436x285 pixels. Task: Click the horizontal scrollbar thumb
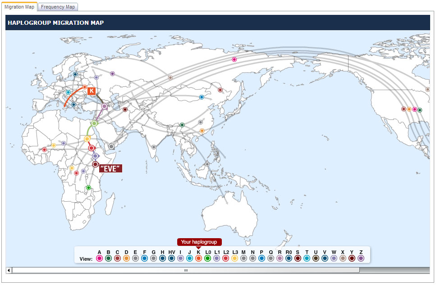click(185, 270)
